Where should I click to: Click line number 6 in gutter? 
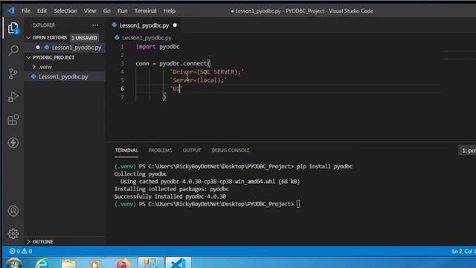click(122, 89)
